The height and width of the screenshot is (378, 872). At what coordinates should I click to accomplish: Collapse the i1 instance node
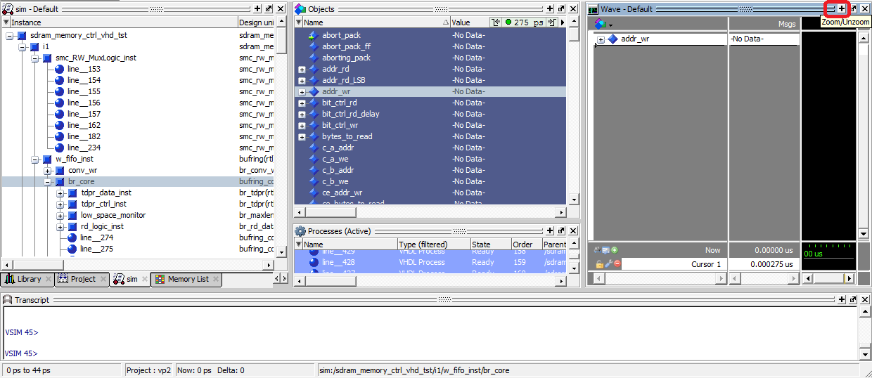pyautogui.click(x=23, y=46)
